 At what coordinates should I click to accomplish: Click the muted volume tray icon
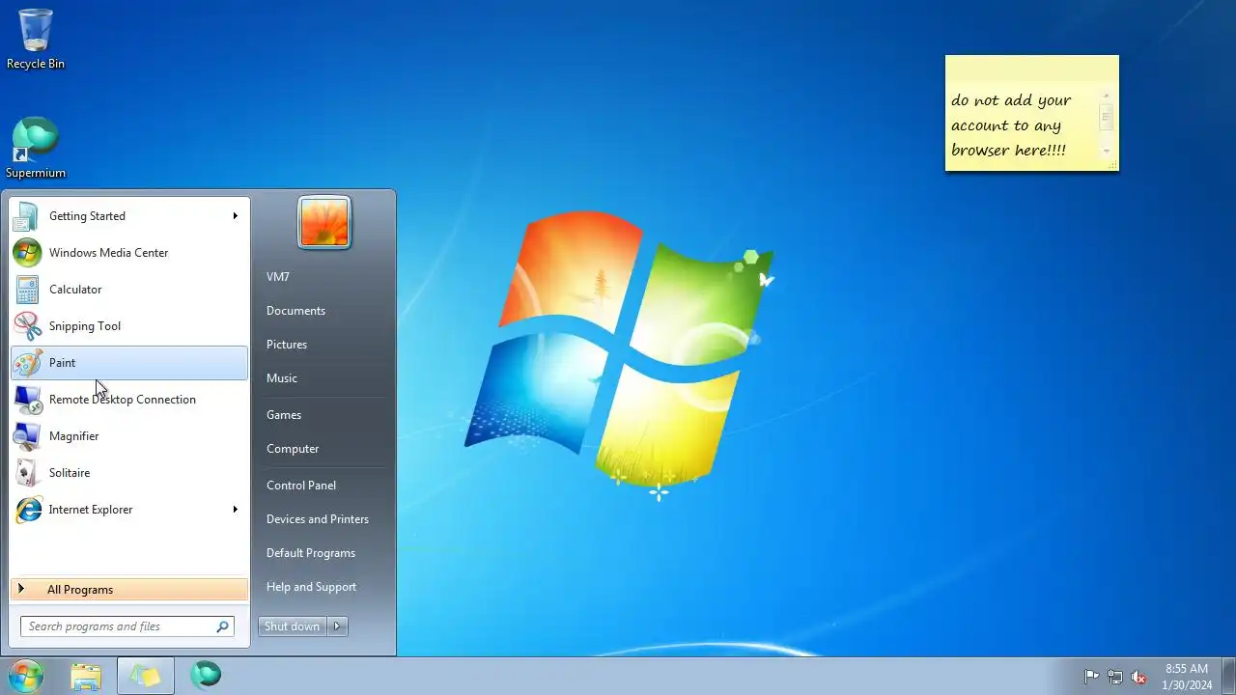(x=1139, y=677)
